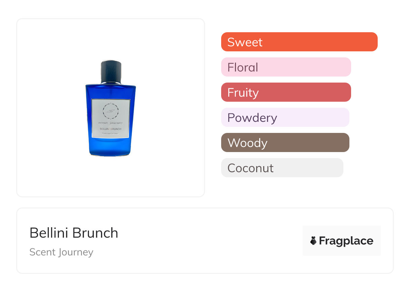Screen dimensions: 410x290
Task: Click the circular emblem on the bottle label
Action: pyautogui.click(x=110, y=110)
